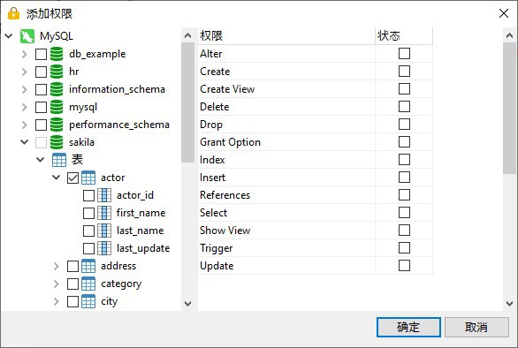This screenshot has width=518, height=348.
Task: Click the last_name column icon
Action: 104,231
